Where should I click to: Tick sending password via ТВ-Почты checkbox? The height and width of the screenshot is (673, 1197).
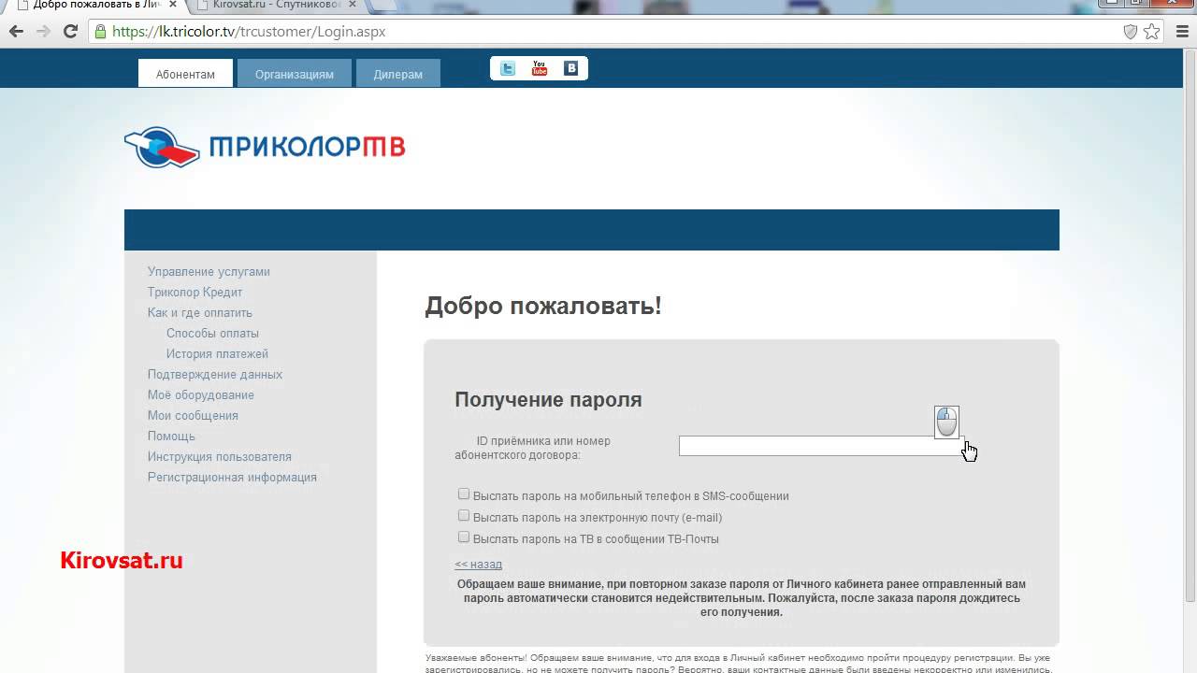pyautogui.click(x=464, y=537)
